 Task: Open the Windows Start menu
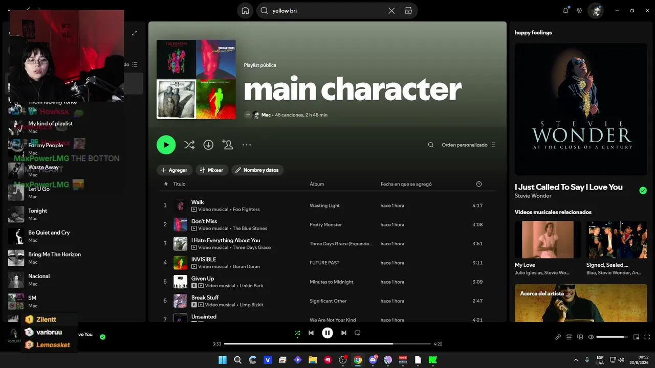coord(223,360)
